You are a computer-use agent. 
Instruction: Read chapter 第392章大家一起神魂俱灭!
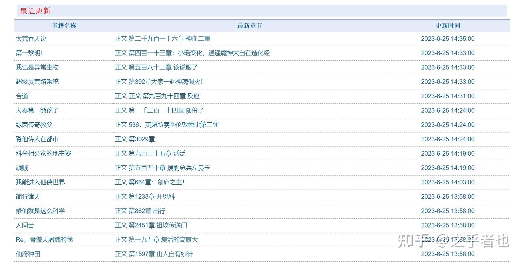coord(159,82)
